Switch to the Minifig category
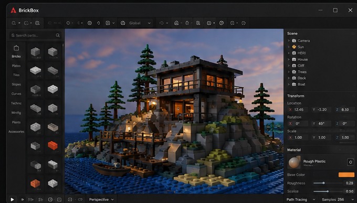Image resolution: width=357 pixels, height=203 pixels. (x=16, y=113)
